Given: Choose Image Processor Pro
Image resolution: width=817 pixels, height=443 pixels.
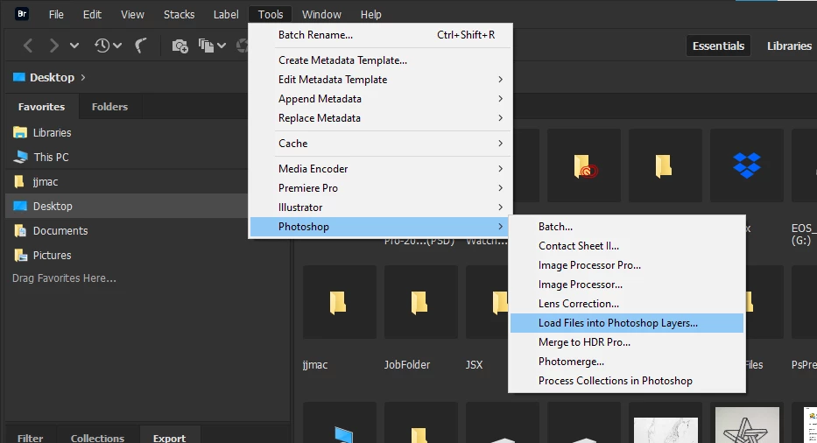Looking at the screenshot, I should click(627, 265).
